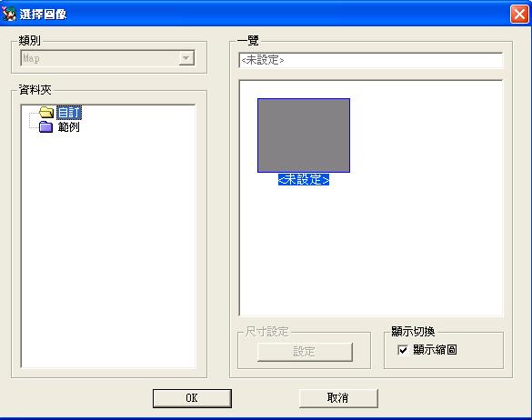Image resolution: width=532 pixels, height=420 pixels.
Task: Click the <未設定> name field under 一覽
Action: (370, 60)
